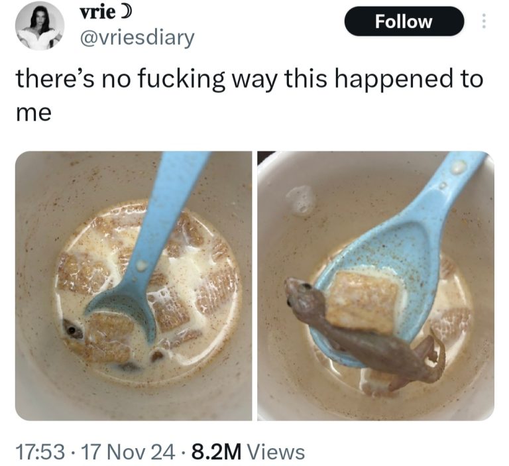Click the 17:53 timestamp
This screenshot has width=509, height=466.
click(40, 452)
